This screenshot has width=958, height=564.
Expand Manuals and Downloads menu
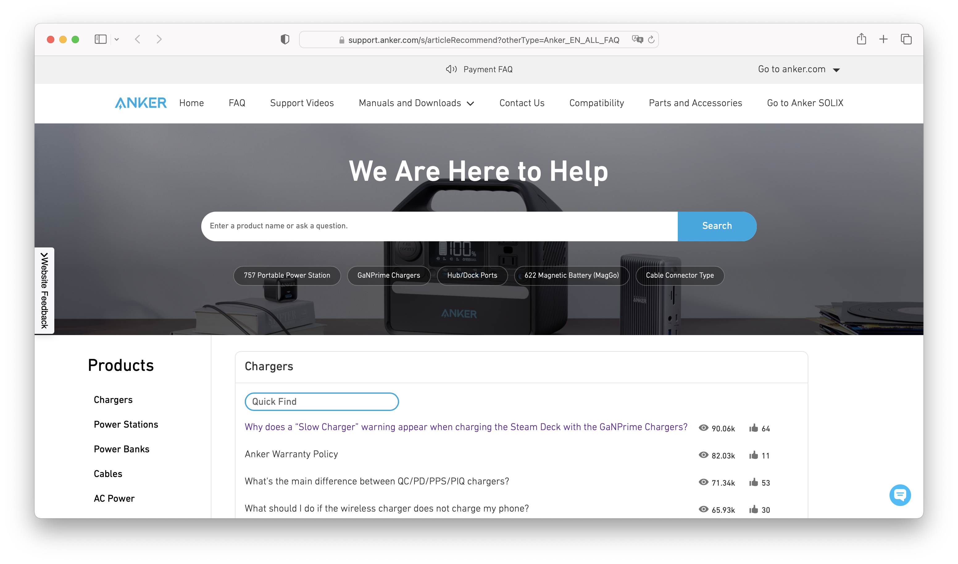point(416,103)
